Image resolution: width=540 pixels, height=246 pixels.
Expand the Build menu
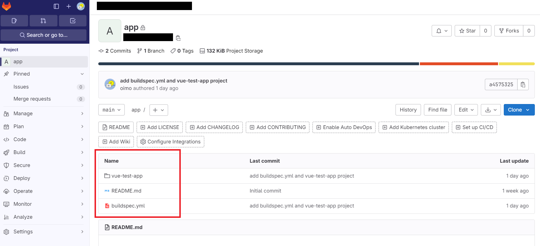click(x=44, y=152)
